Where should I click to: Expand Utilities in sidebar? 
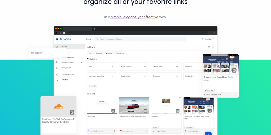point(82,80)
